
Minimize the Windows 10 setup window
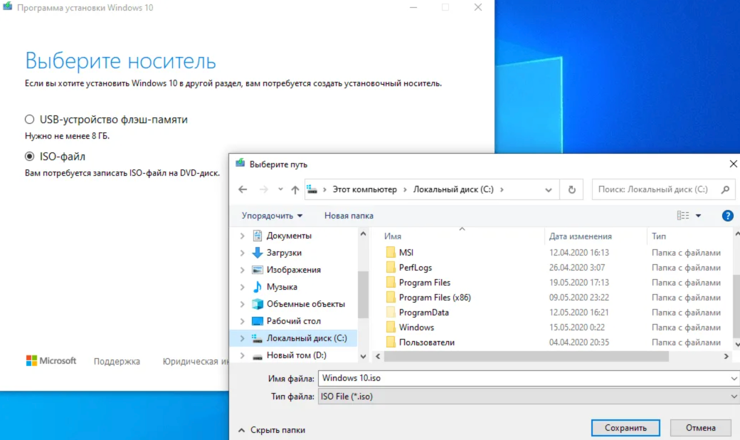point(413,8)
